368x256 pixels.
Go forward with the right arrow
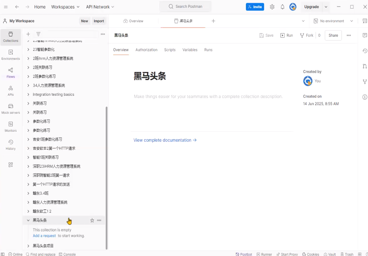coord(28,7)
